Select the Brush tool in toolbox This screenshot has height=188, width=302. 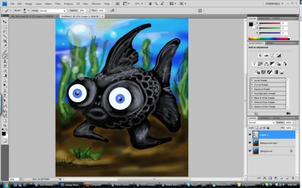point(5,56)
